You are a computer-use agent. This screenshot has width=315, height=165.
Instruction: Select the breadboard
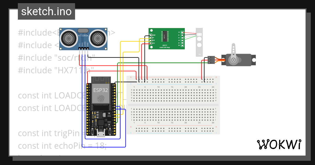point(173,105)
